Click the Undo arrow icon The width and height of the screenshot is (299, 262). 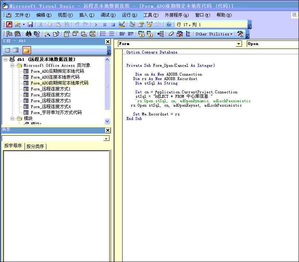[77, 24]
